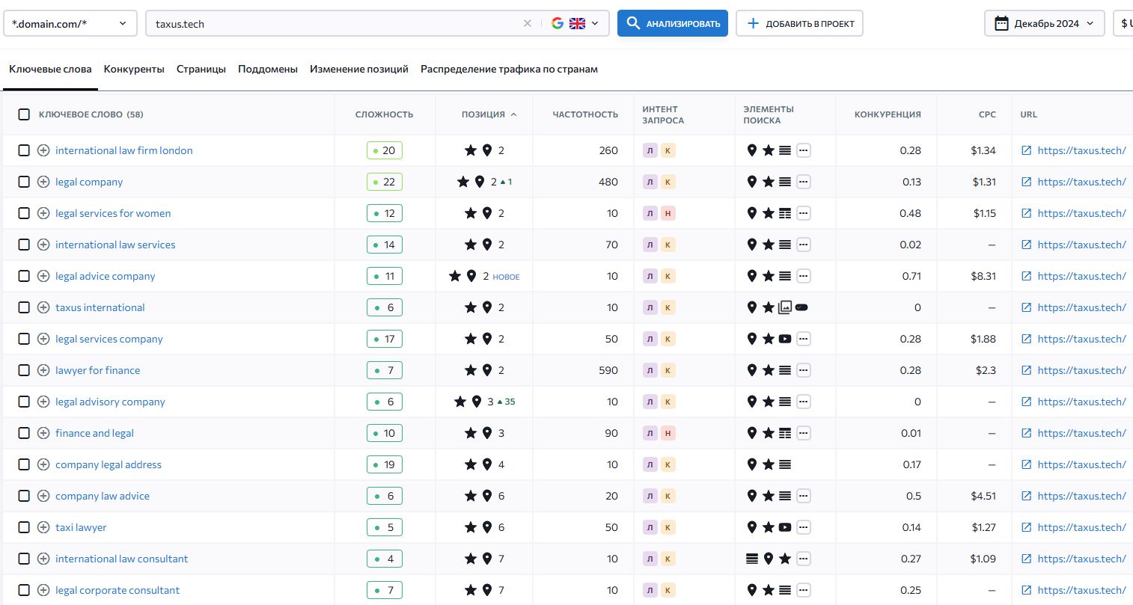Image resolution: width=1133 pixels, height=605 pixels.
Task: Check the 'international law firm london' row checkbox
Action: 24,150
